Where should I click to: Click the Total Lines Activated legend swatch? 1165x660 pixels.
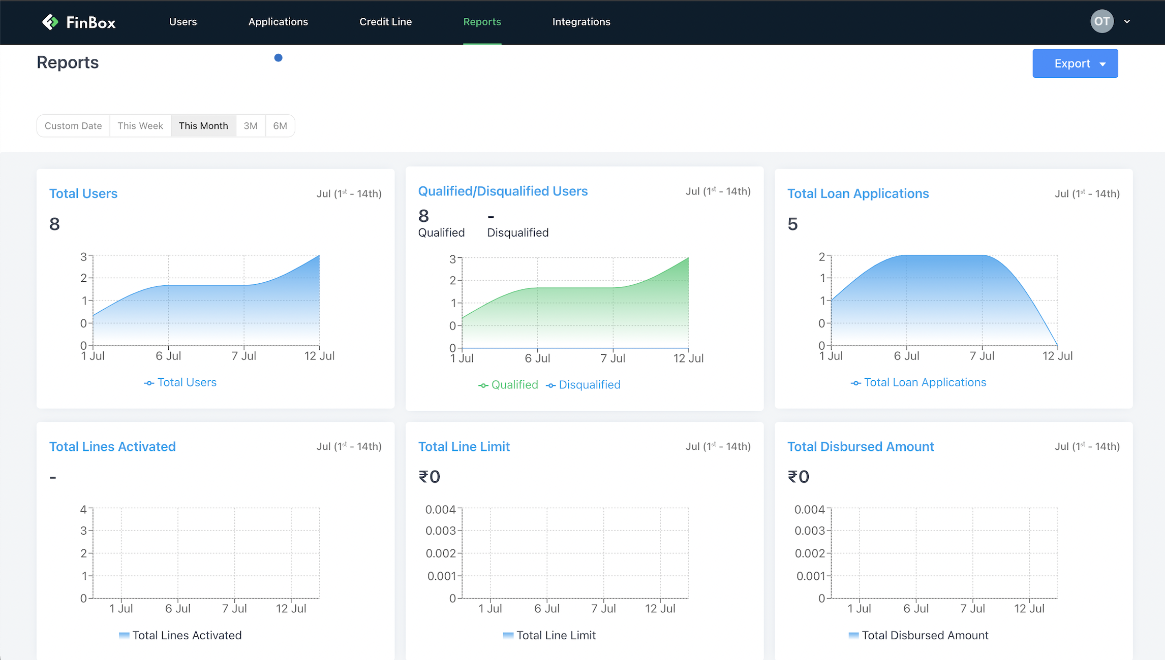coord(124,635)
